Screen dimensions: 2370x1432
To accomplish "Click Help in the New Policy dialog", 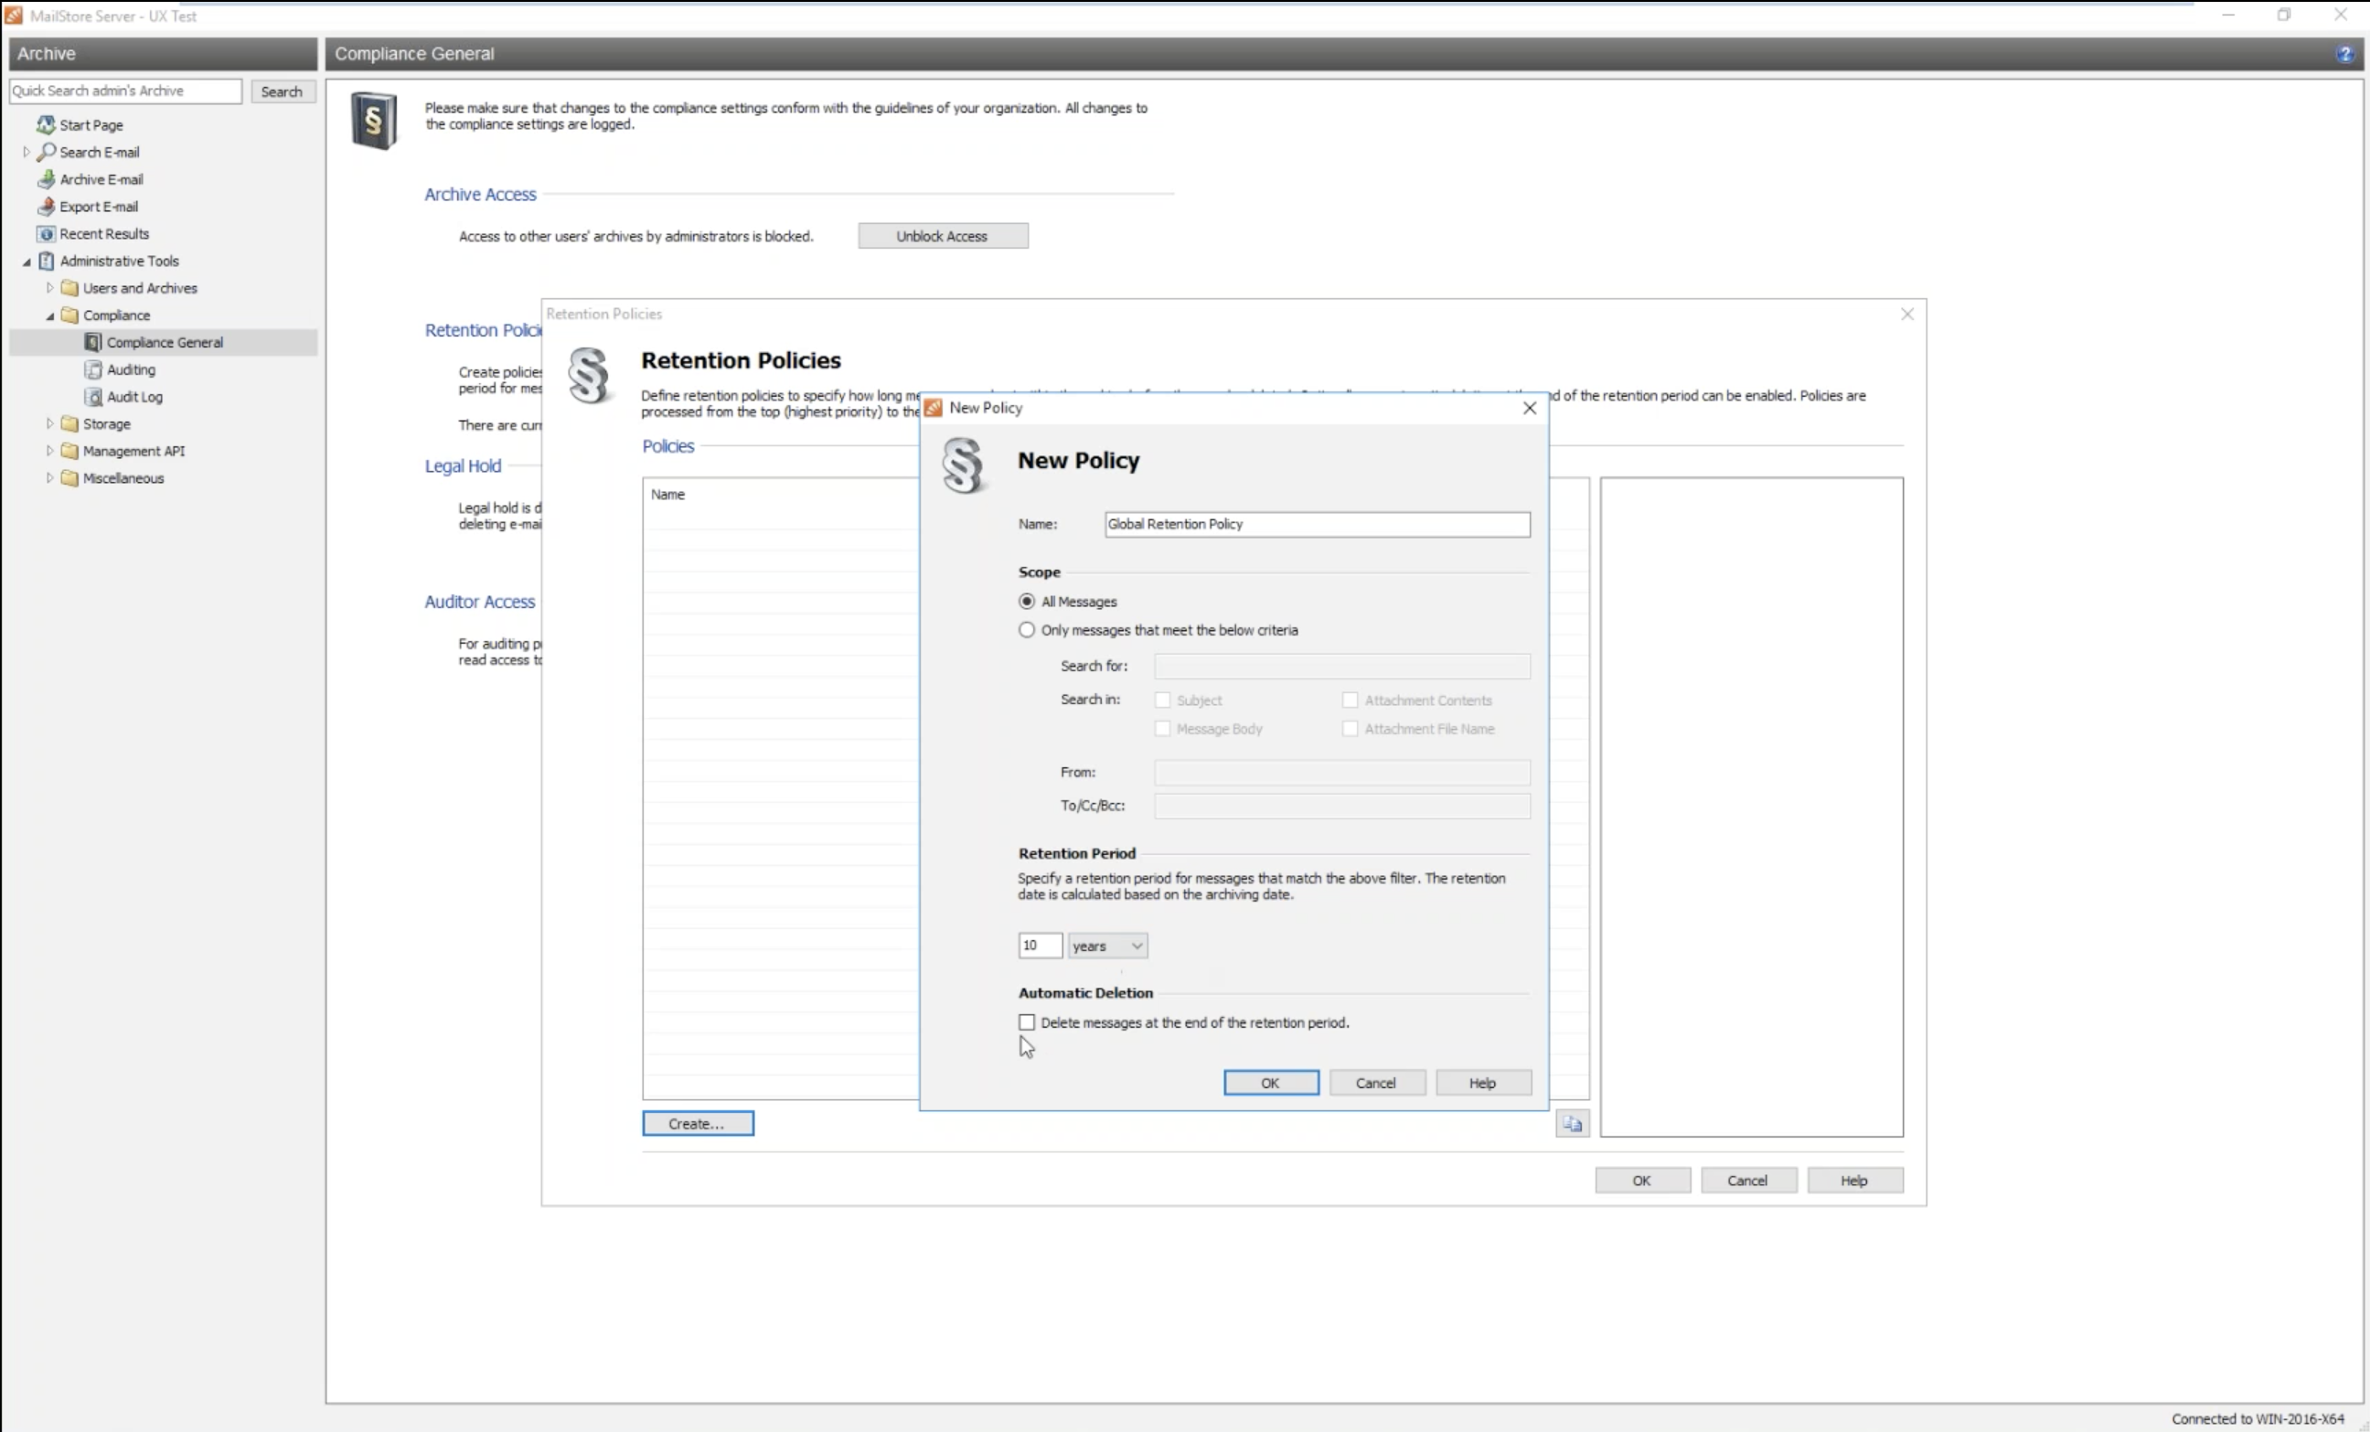I will [1483, 1083].
